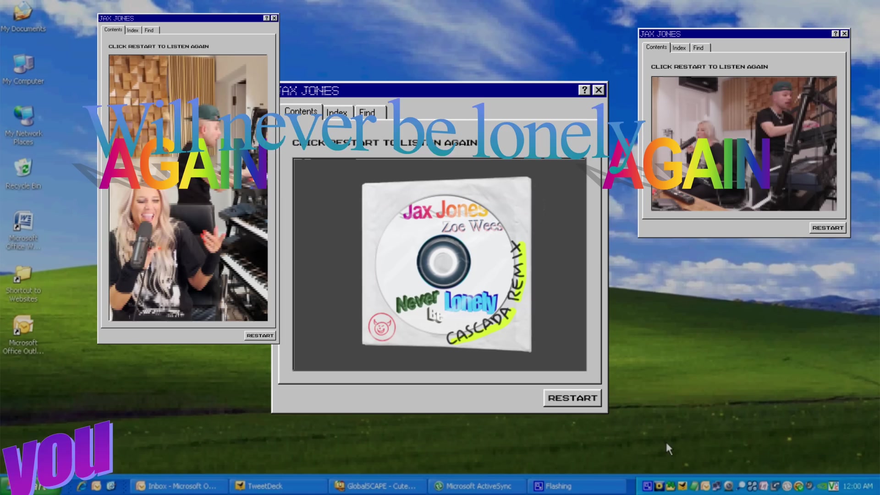Click pink music note icon in system tray
This screenshot has height=495, width=880.
point(764,486)
